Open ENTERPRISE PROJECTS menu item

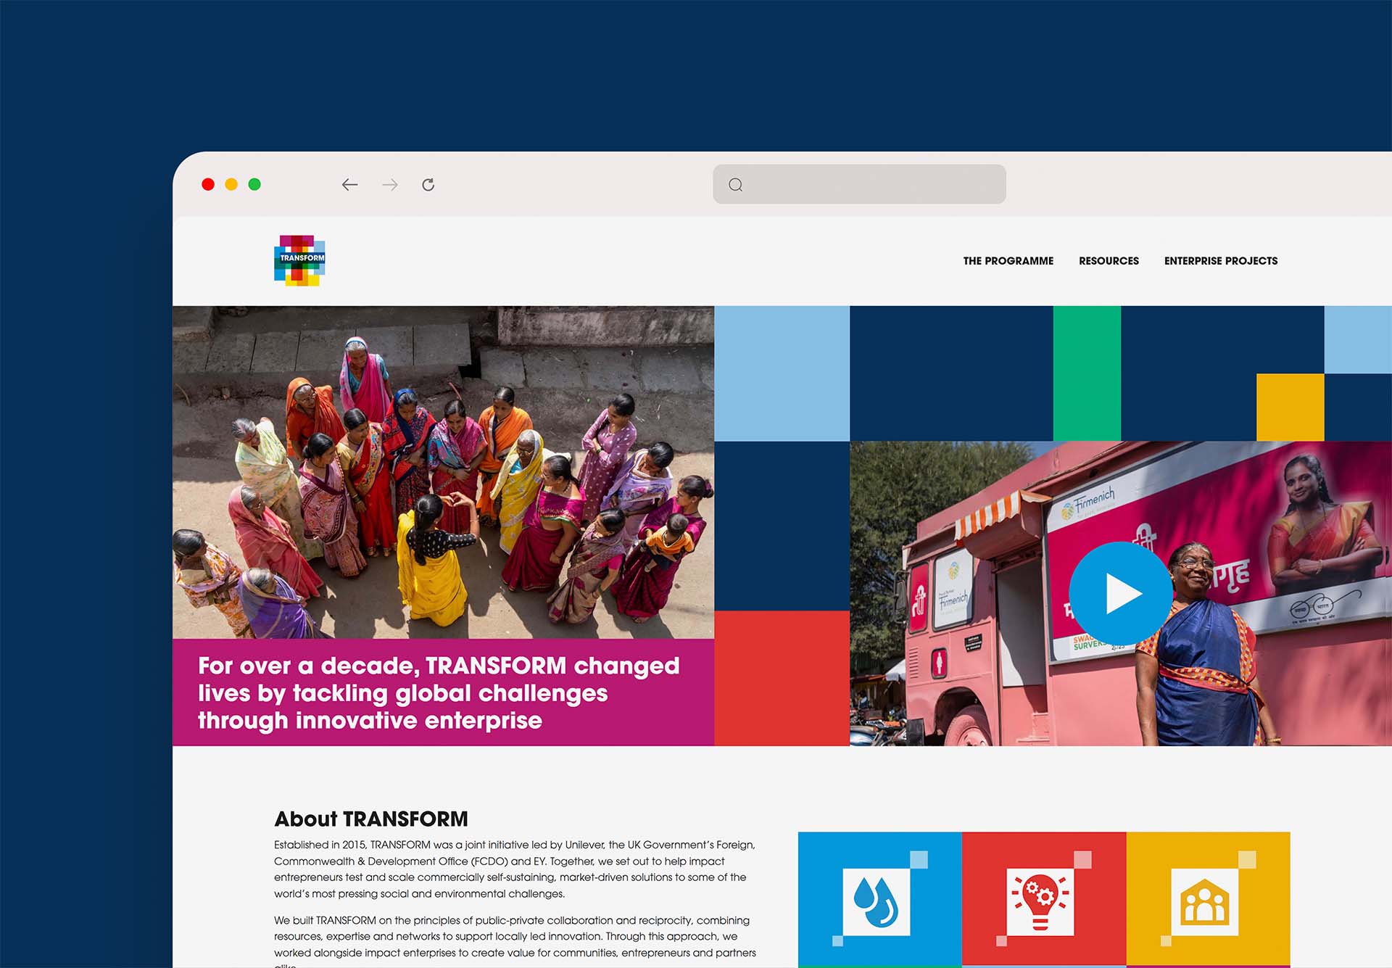1221,261
